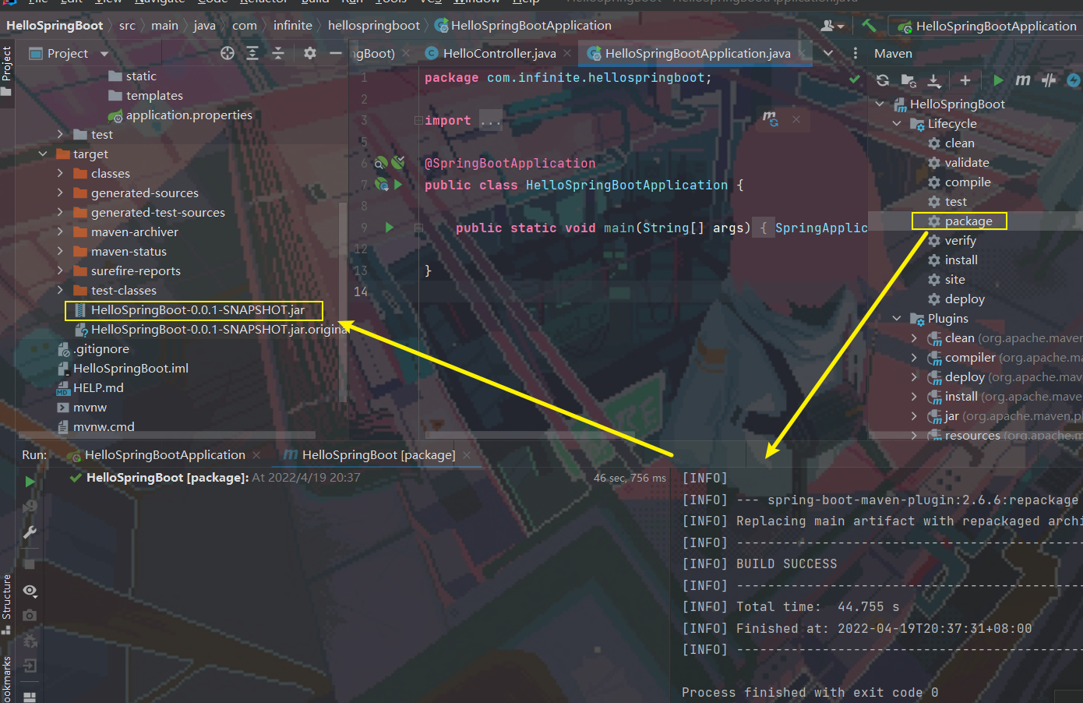Image resolution: width=1083 pixels, height=703 pixels.
Task: Expand the generated-sources folder
Action: click(60, 193)
